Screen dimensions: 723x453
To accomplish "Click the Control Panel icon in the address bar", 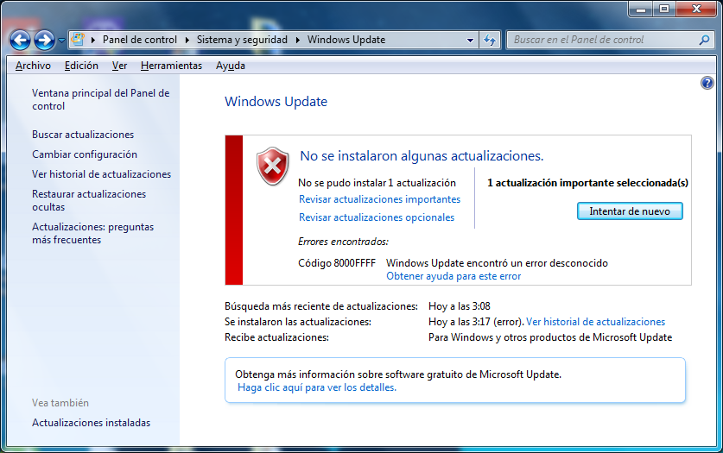I will [78, 39].
